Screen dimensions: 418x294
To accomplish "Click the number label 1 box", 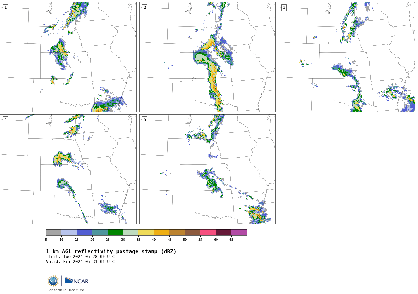I will pyautogui.click(x=5, y=8).
